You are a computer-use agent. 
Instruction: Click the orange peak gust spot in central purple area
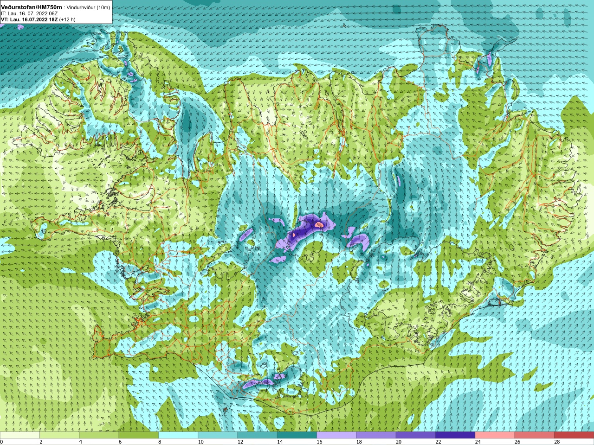pos(320,224)
